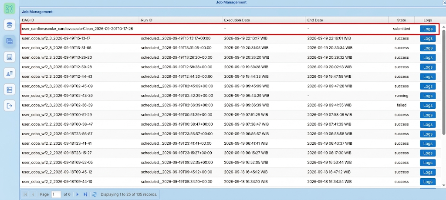Select run ID scheduled__2026-09-19T09:34:10+00:00
The height and width of the screenshot is (200, 446).
177,182
